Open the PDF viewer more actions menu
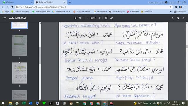The width and height of the screenshot is (188, 106). pos(183,18)
